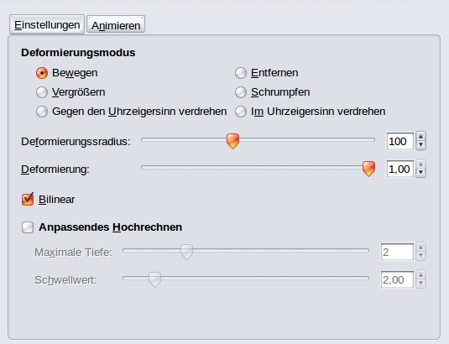Click the Schwellwert slider handle
449x344 pixels.
(154, 279)
